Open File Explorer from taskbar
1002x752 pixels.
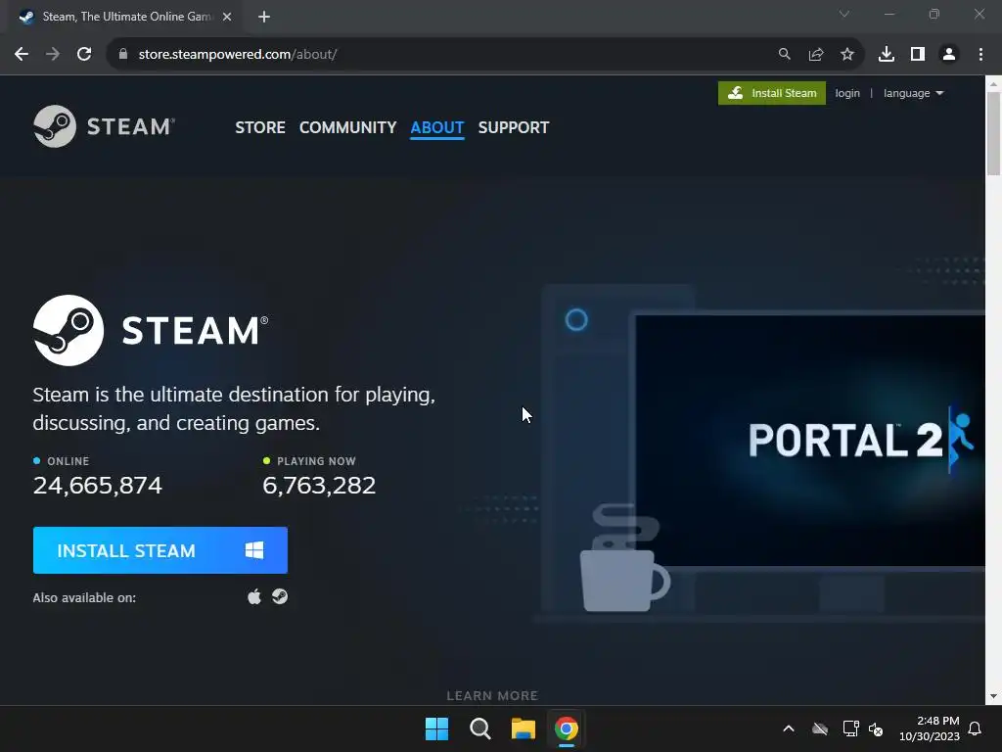tap(523, 728)
